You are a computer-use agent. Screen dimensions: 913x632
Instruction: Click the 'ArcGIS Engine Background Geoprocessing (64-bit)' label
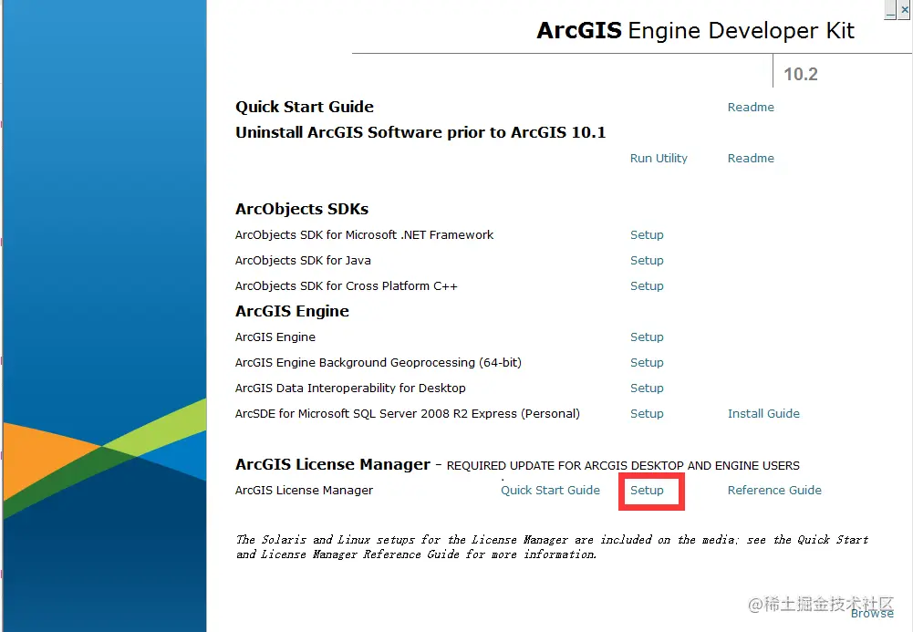tap(379, 363)
